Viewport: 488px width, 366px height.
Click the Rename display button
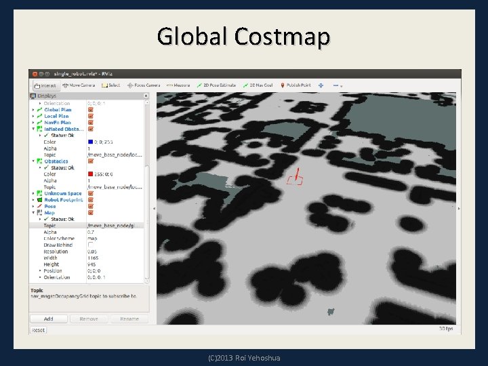pyautogui.click(x=129, y=319)
